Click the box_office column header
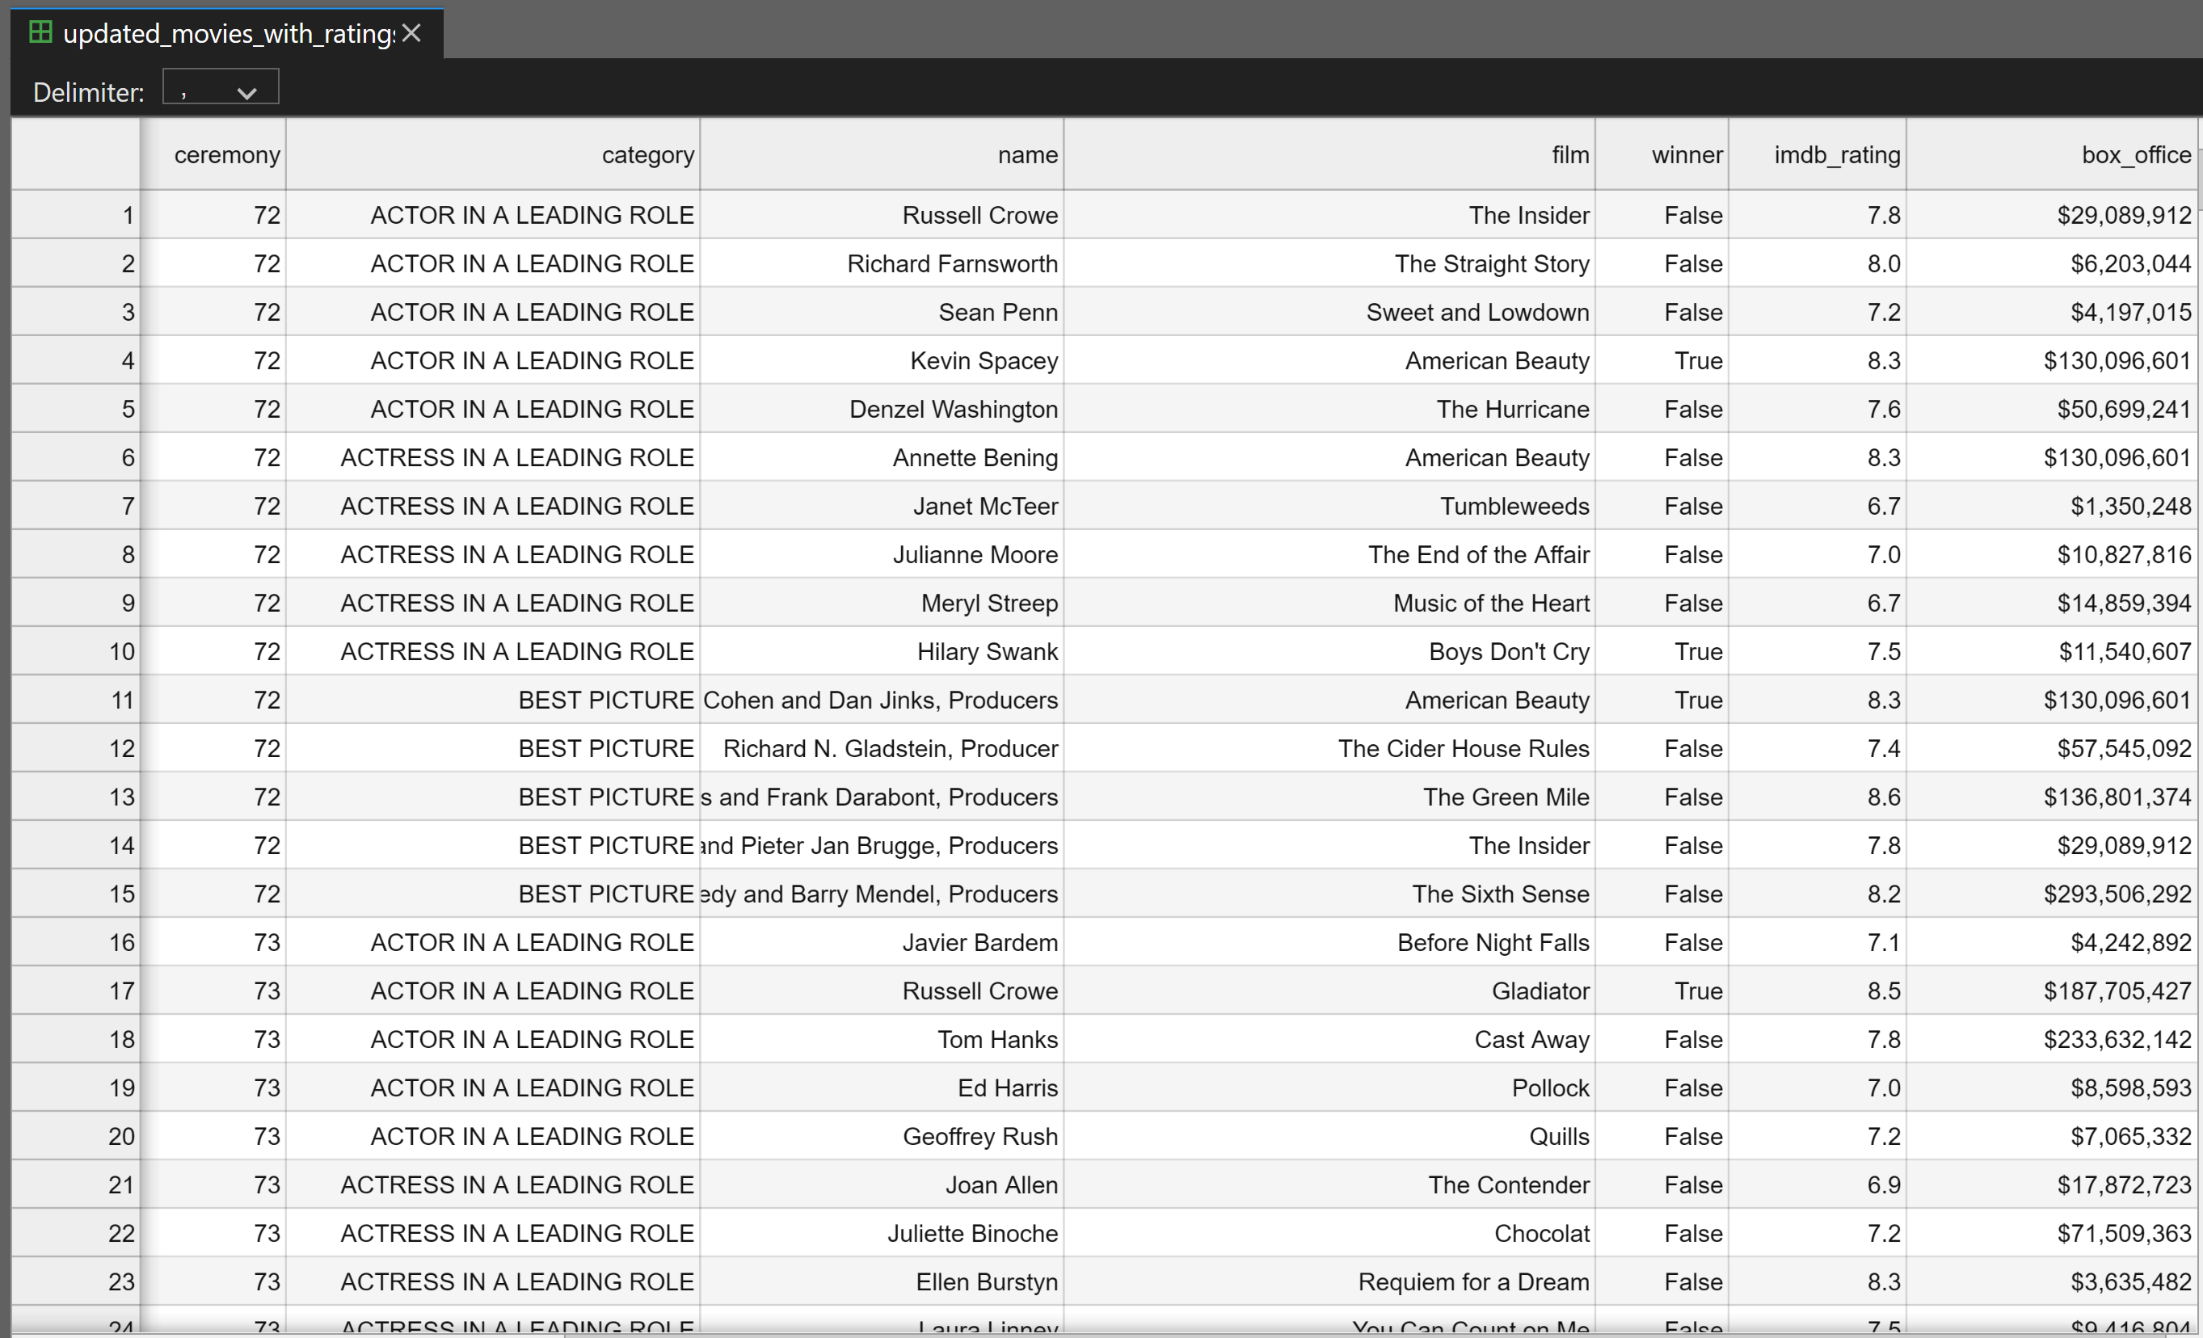The image size is (2203, 1338). [x=2052, y=154]
